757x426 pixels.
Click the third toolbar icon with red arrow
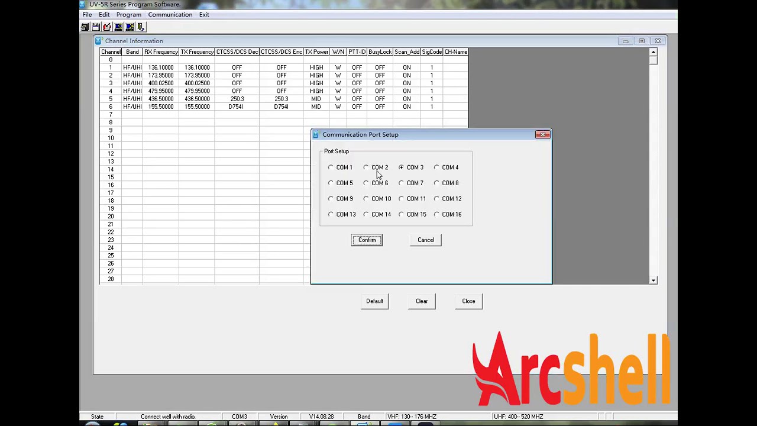[x=107, y=27]
